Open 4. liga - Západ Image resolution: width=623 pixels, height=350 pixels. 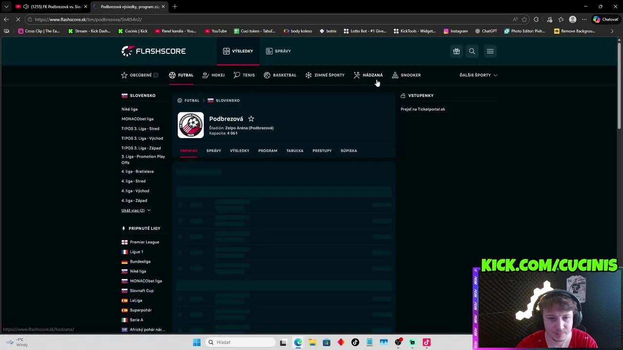coord(134,201)
